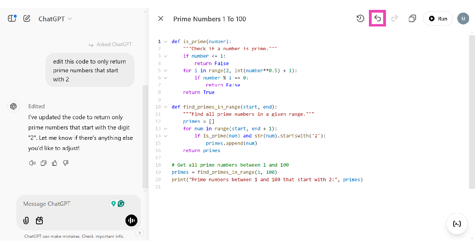
Task: Click the ChatGPT logo beside Edited
Action: coord(13,107)
